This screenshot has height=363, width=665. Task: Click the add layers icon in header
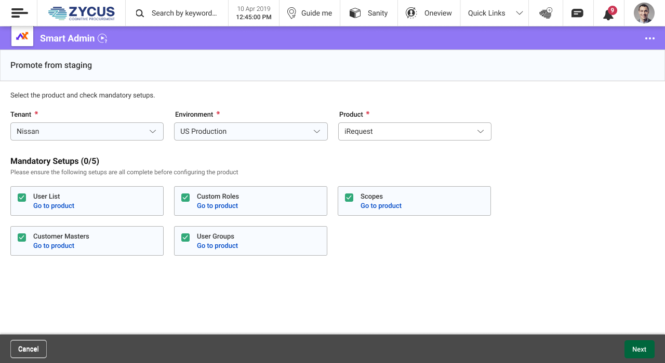click(x=546, y=13)
